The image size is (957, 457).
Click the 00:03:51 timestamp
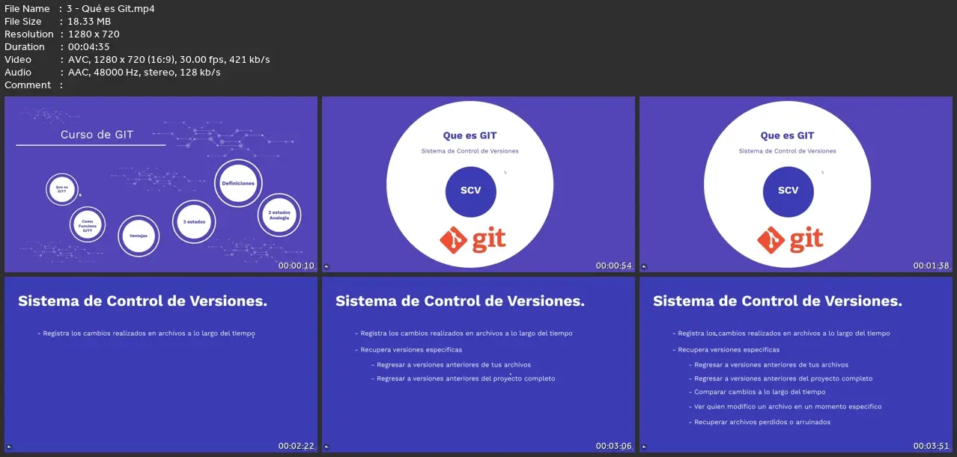[932, 446]
